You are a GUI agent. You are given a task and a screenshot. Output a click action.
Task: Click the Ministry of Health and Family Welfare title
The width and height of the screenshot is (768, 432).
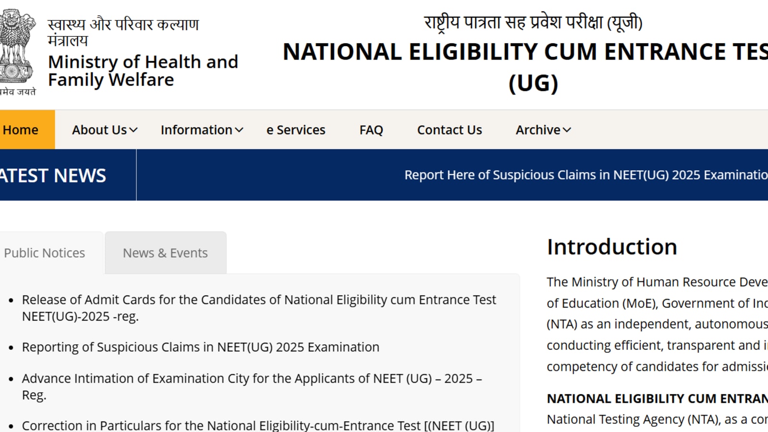pyautogui.click(x=143, y=71)
